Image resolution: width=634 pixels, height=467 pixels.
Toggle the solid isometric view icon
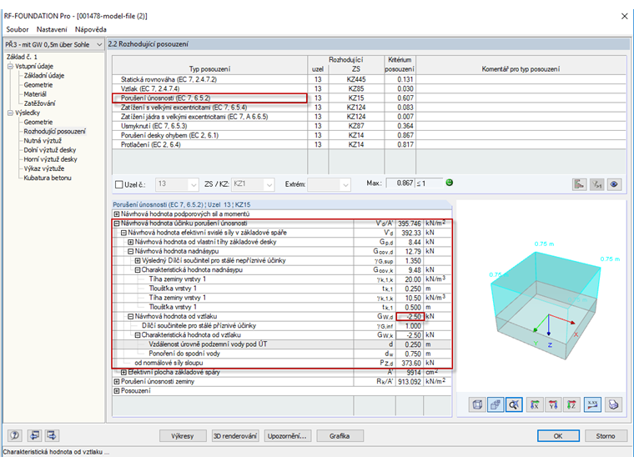[496, 404]
